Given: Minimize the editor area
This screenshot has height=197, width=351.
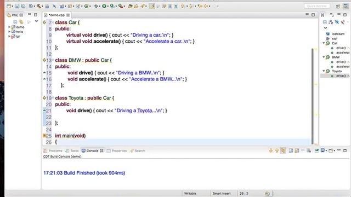Looking at the screenshot, I should coord(307,15).
